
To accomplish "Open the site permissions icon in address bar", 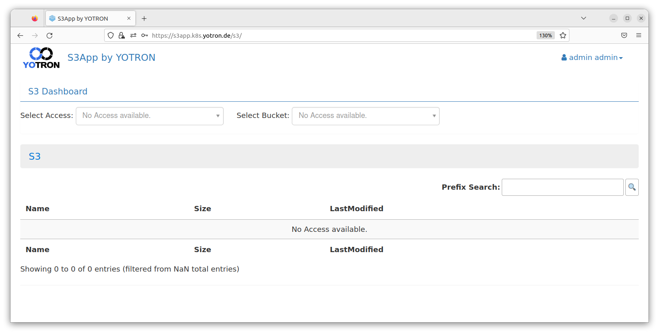I will coord(133,36).
